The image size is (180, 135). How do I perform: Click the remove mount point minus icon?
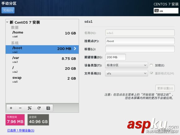click(20, 108)
